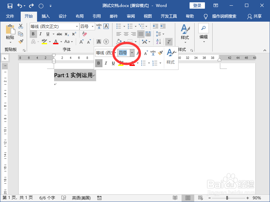
Task: Click the superscript icon in the Font group
Action: click(x=74, y=34)
